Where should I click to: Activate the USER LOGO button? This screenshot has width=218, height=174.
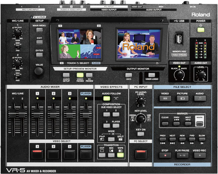[152, 75]
